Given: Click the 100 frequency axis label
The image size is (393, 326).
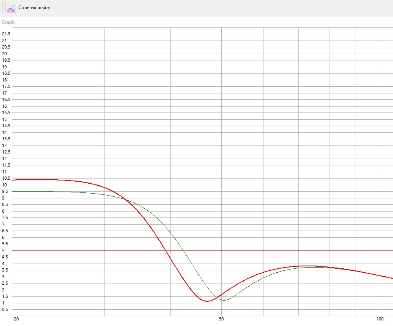Looking at the screenshot, I should [x=380, y=319].
